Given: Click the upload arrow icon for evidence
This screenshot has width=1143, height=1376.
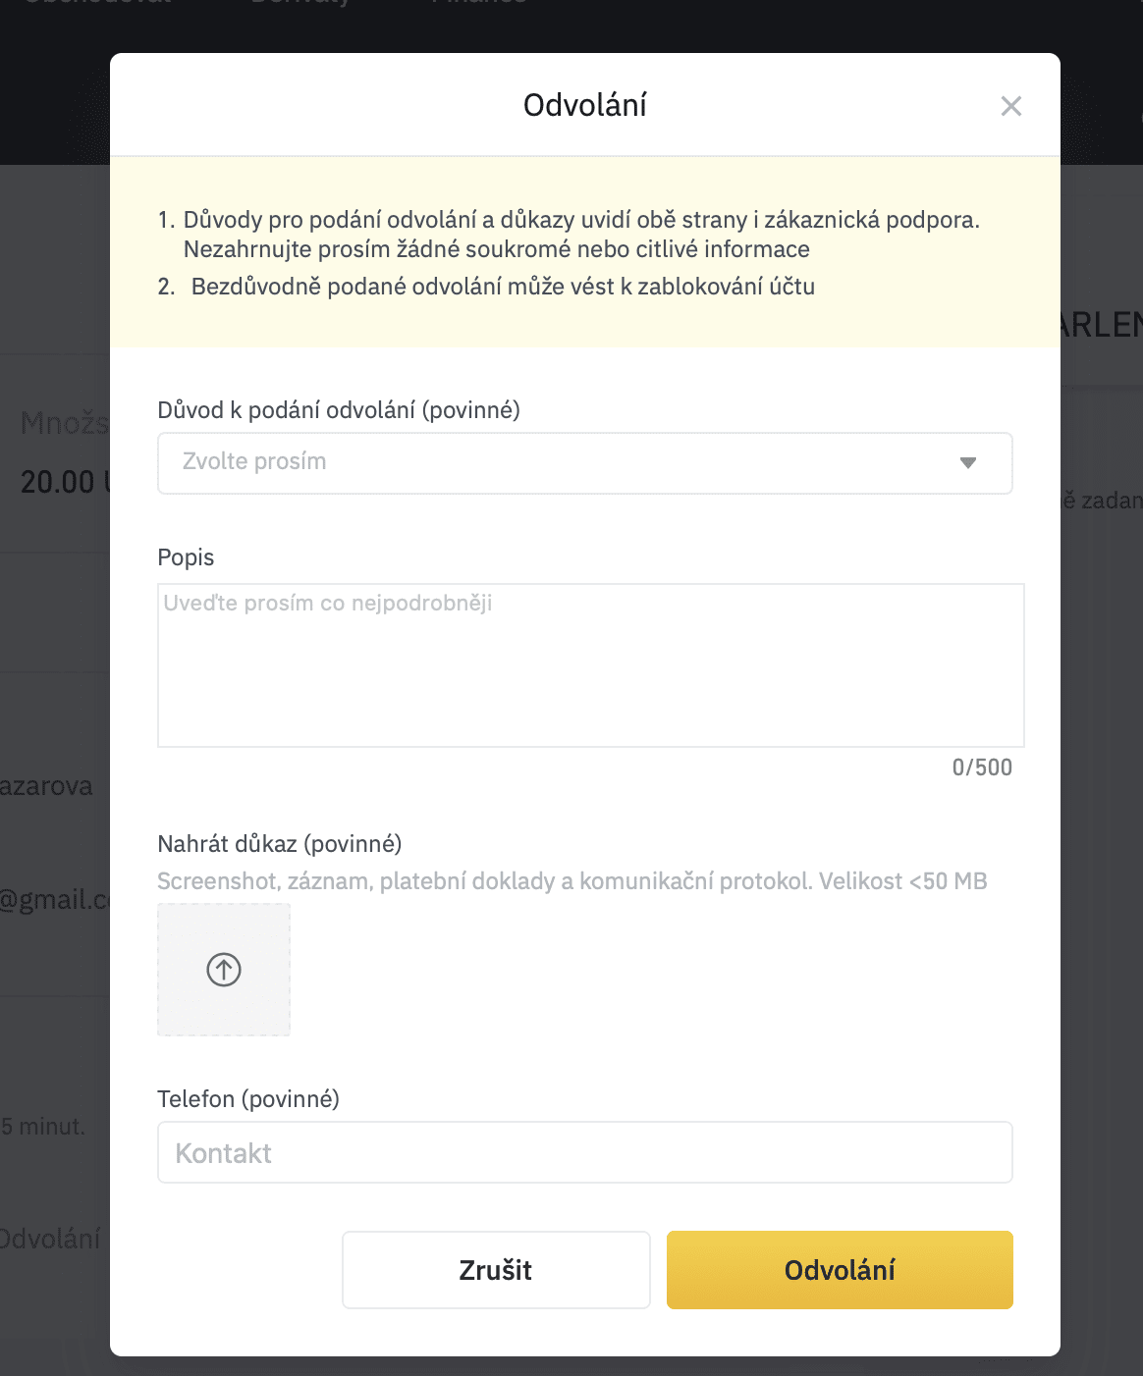Looking at the screenshot, I should (224, 970).
